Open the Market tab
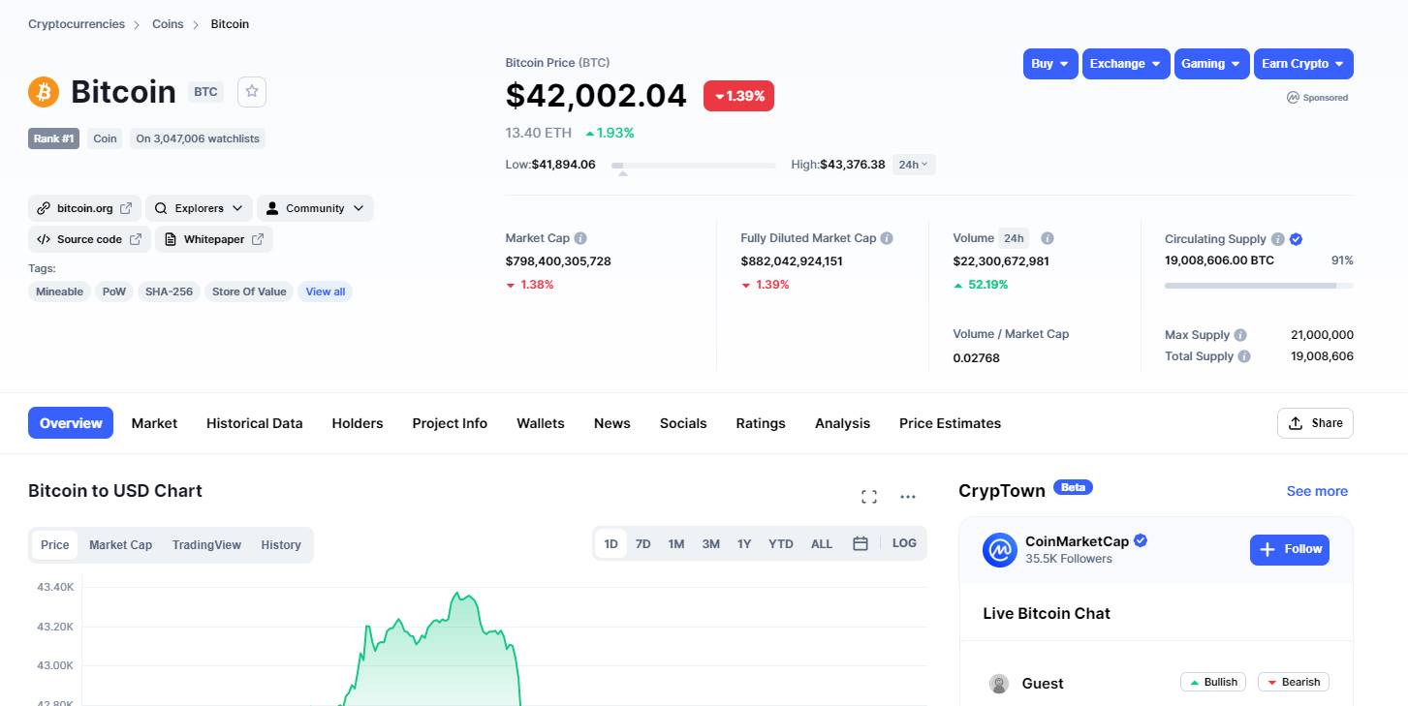Screen dimensions: 1408x706 (154, 423)
